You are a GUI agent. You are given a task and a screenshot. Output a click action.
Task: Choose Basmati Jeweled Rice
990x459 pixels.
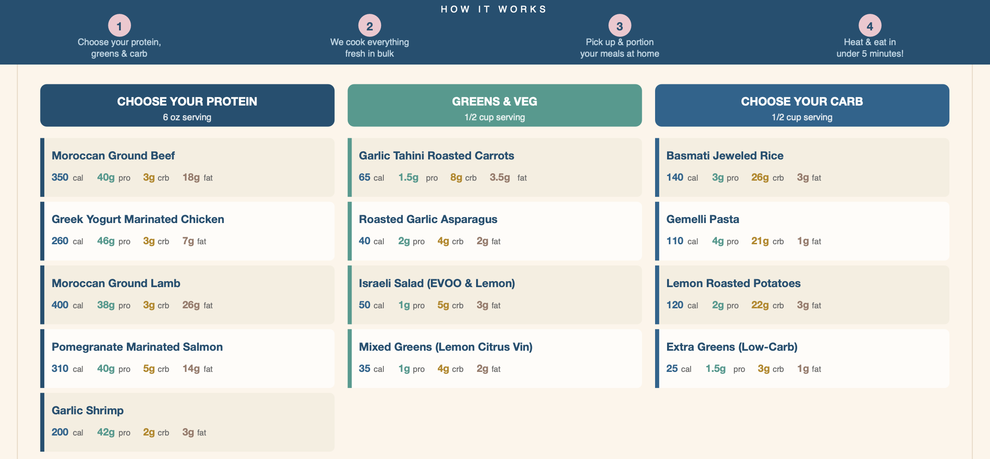pos(802,167)
